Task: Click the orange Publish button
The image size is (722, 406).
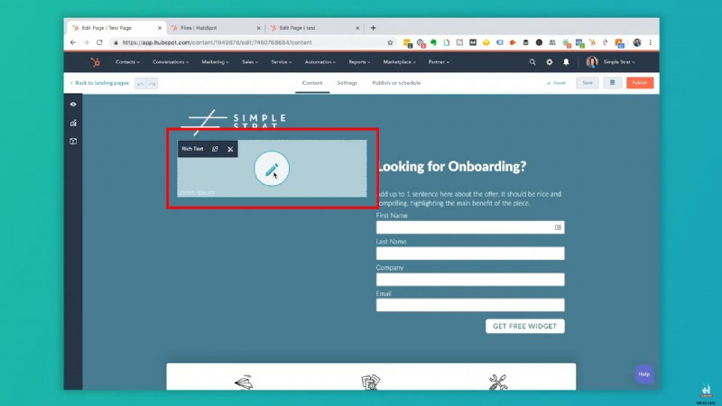Action: [x=640, y=83]
